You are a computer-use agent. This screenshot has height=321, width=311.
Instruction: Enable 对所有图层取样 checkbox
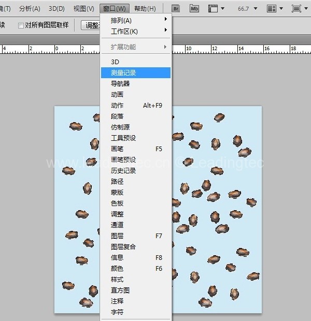21,25
